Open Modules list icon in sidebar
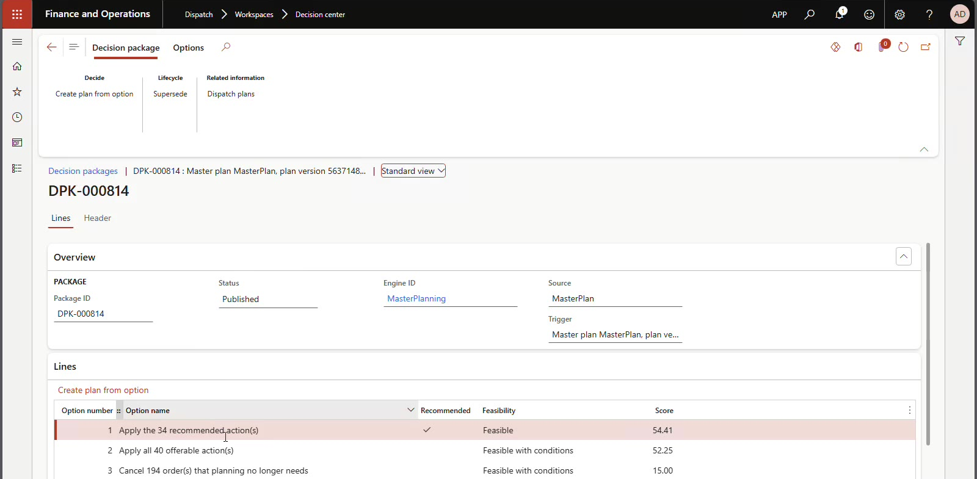Viewport: 977px width, 479px height. [17, 168]
